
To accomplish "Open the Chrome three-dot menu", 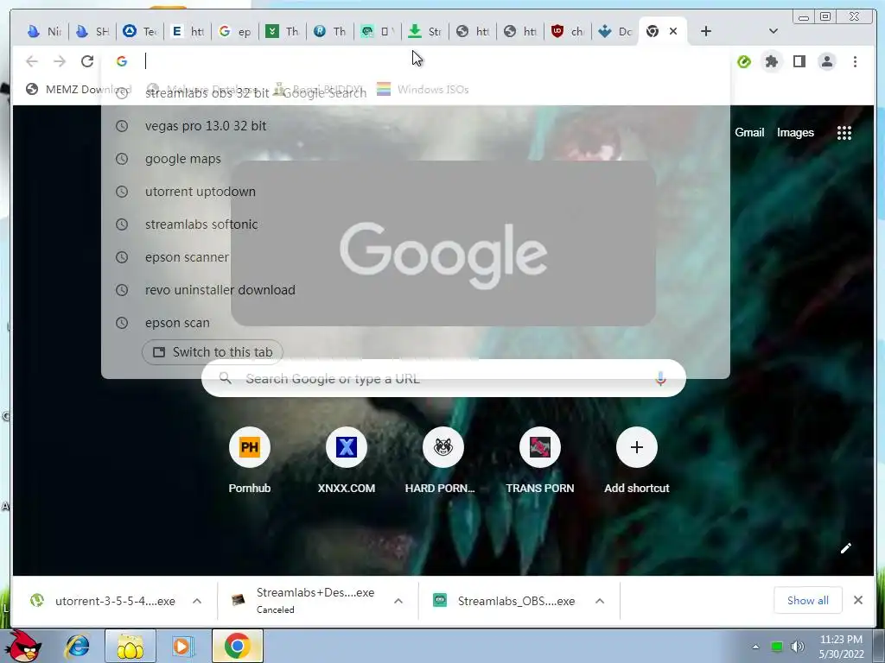I will pos(855,61).
